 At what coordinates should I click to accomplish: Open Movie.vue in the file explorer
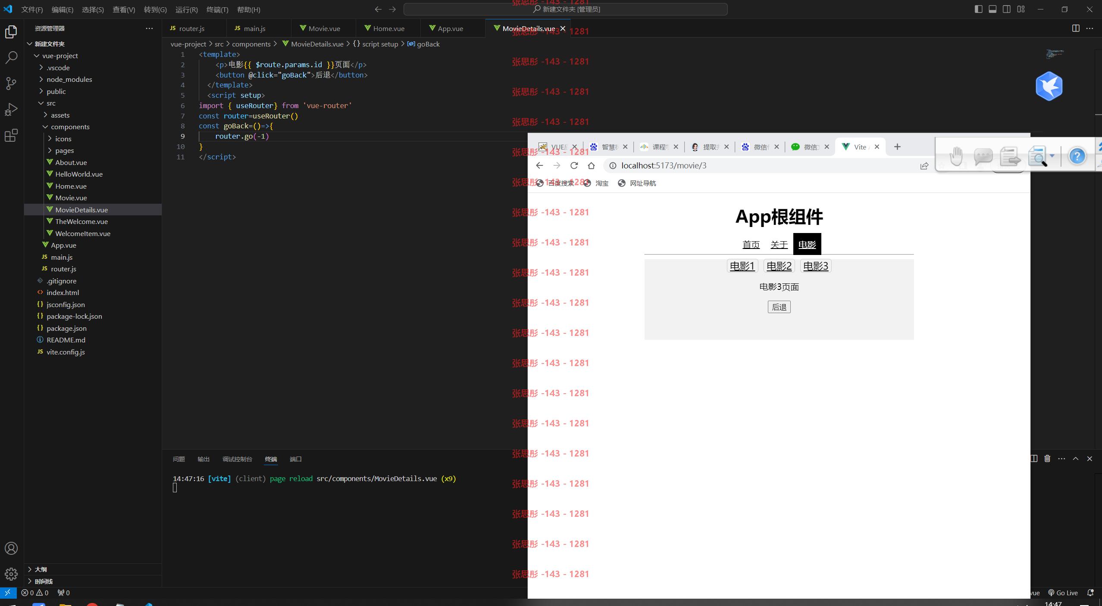coord(71,198)
